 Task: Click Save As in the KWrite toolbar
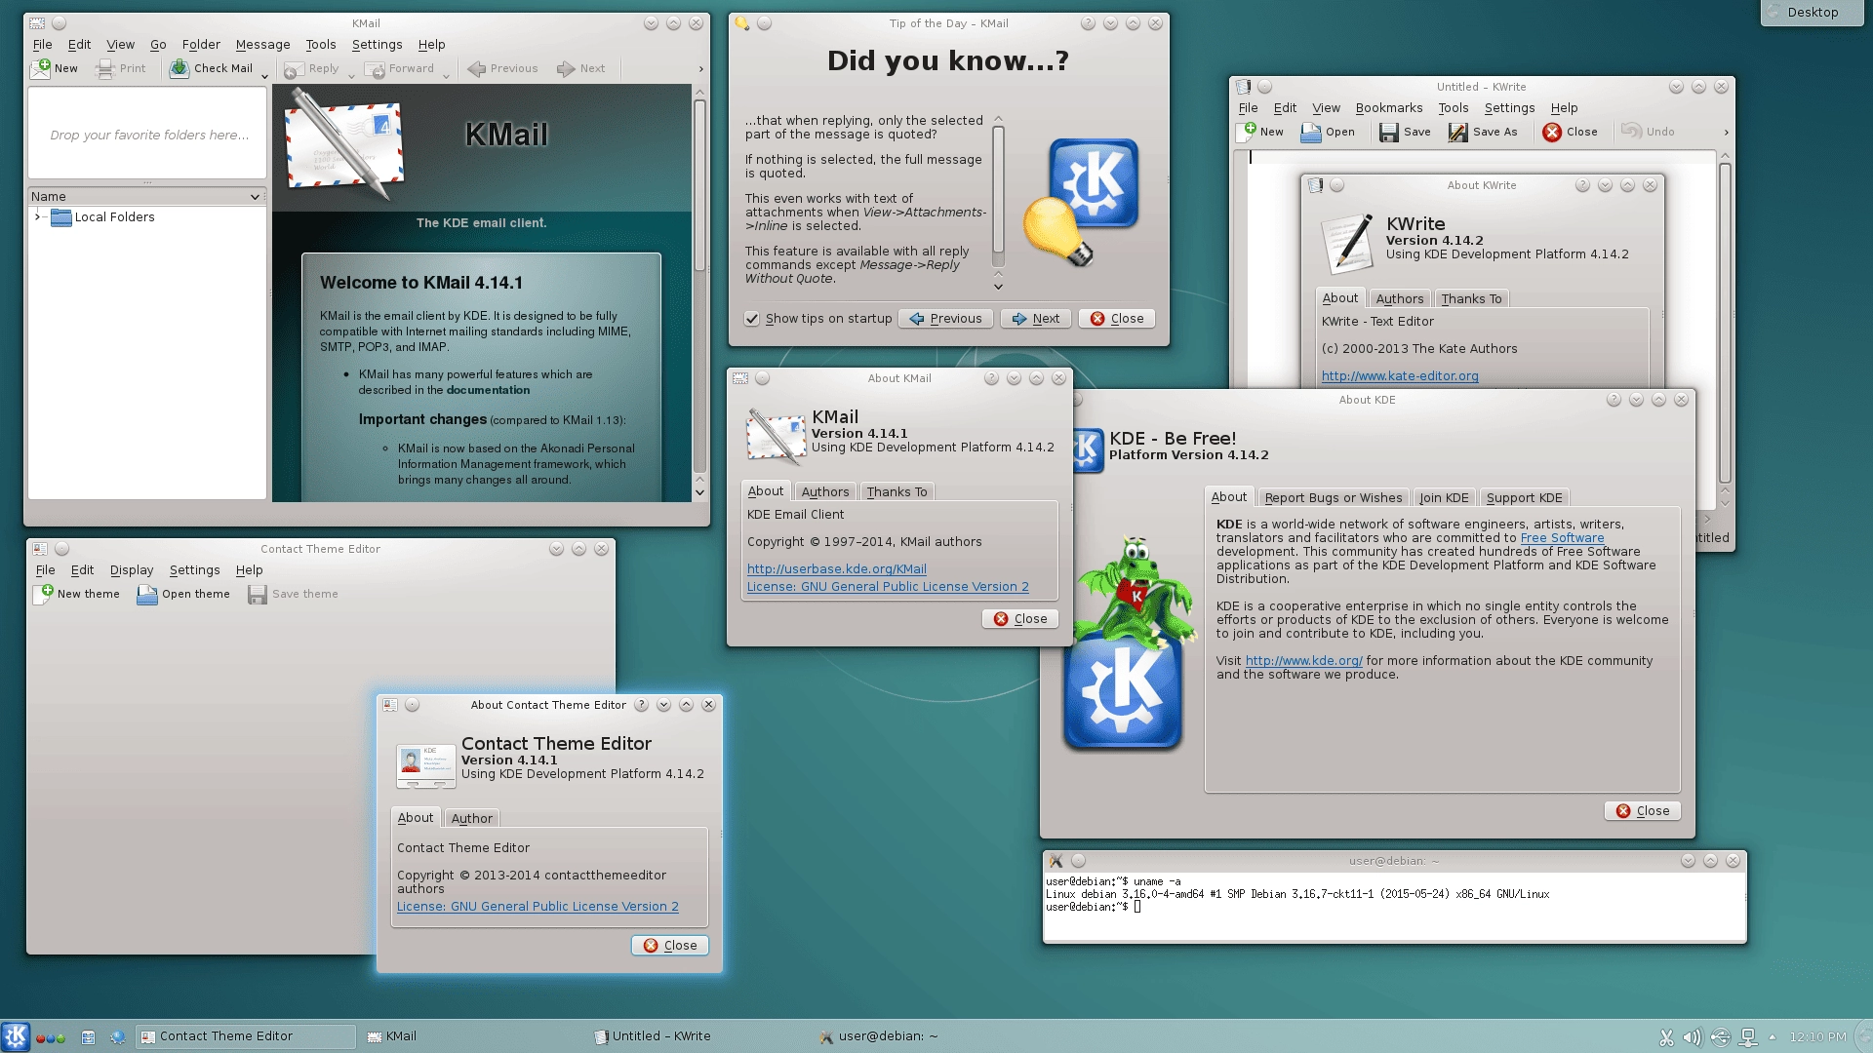(x=1483, y=132)
